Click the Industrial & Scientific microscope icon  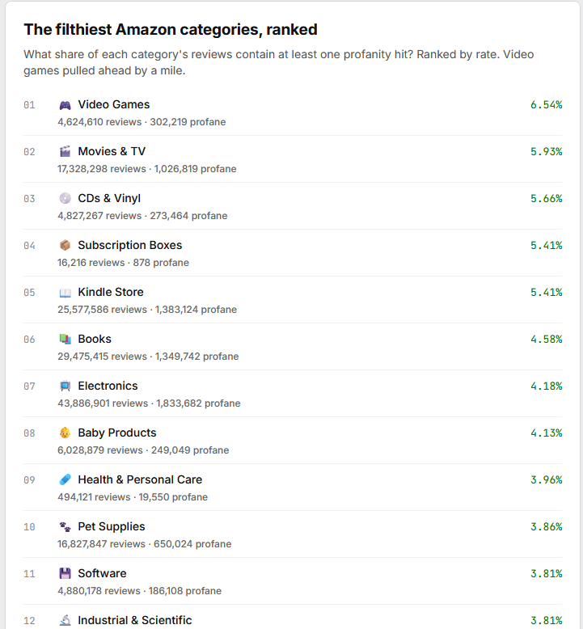[65, 621]
